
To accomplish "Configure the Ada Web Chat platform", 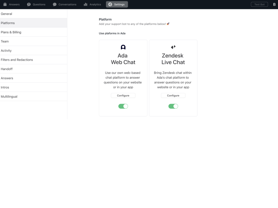I will click(123, 96).
